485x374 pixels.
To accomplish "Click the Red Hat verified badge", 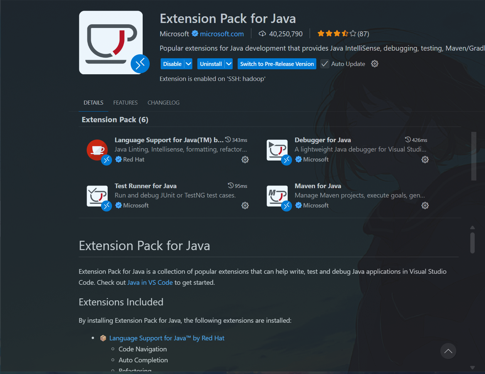I will (x=118, y=159).
